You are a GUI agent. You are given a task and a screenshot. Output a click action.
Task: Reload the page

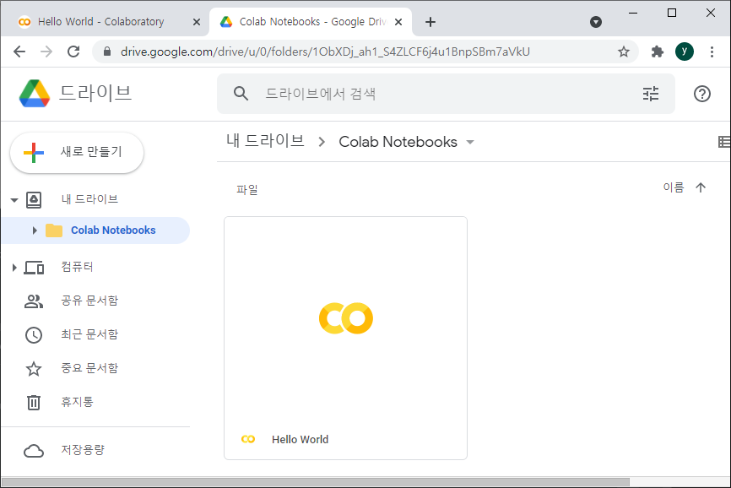73,52
